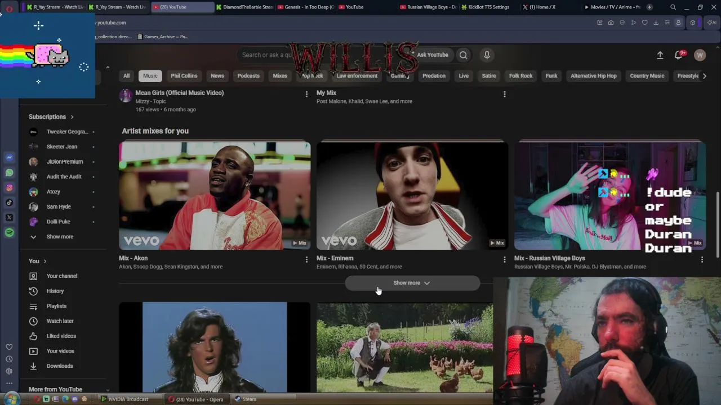Click the Opera easy setup sliders icon

(667, 22)
